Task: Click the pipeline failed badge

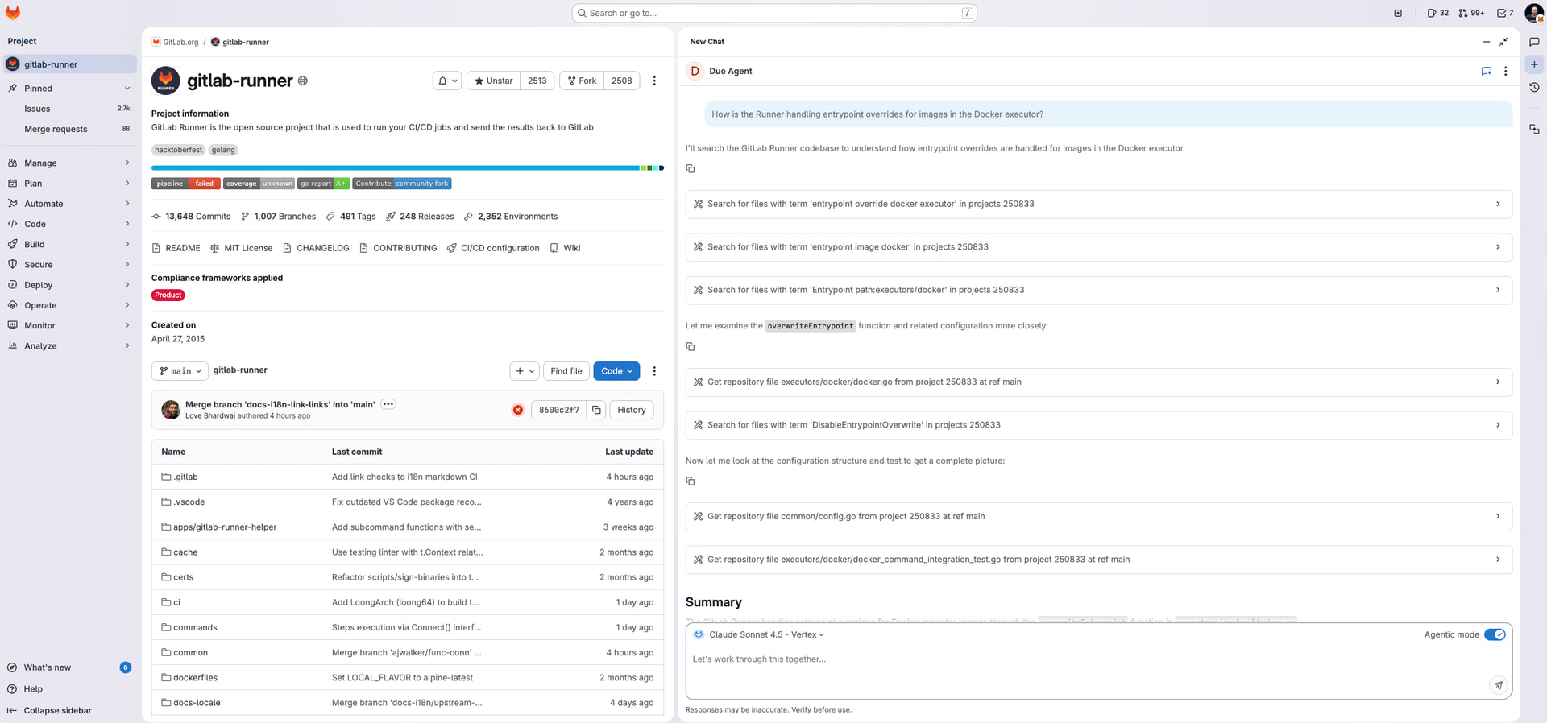Action: click(185, 184)
